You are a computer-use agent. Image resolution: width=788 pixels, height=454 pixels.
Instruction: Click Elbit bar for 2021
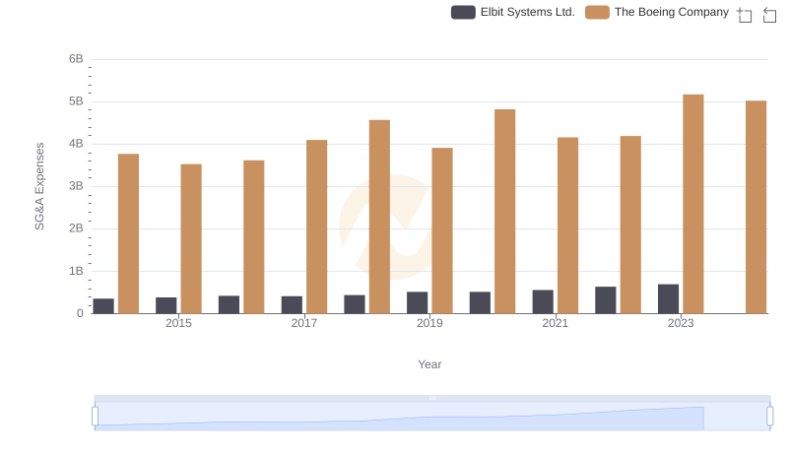click(x=543, y=301)
